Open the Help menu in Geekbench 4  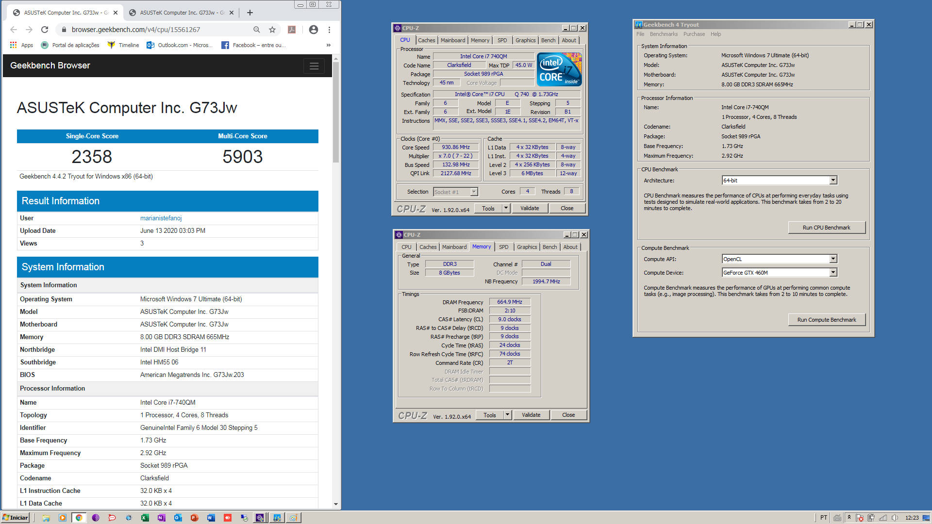click(716, 34)
